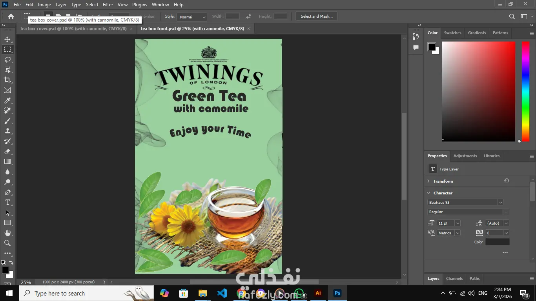Reset to default foreground and background colors
536x301 pixels.
[x=3, y=263]
